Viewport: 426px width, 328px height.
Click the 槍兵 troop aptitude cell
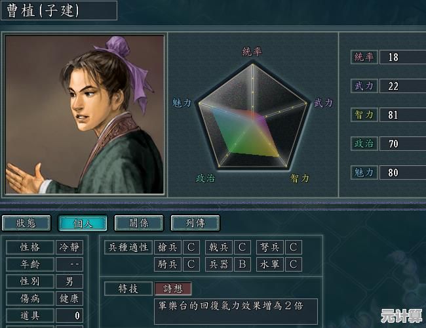[168, 247]
